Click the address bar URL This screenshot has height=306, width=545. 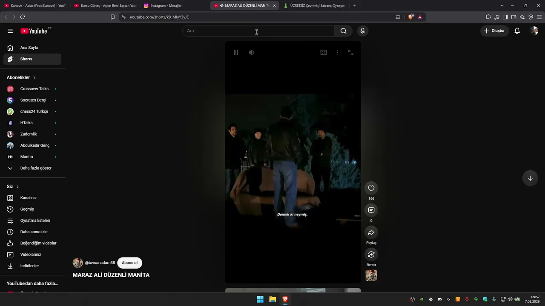click(x=159, y=17)
